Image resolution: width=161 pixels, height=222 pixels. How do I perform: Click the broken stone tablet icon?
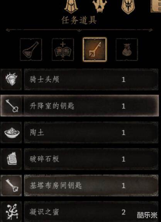(x=11, y=159)
